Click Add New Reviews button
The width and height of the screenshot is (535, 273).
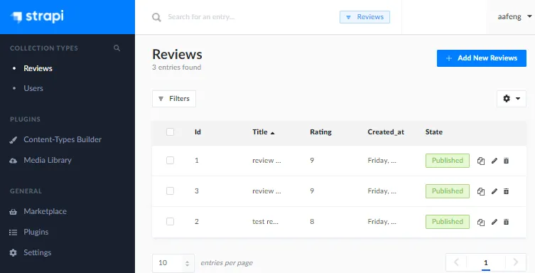point(482,58)
